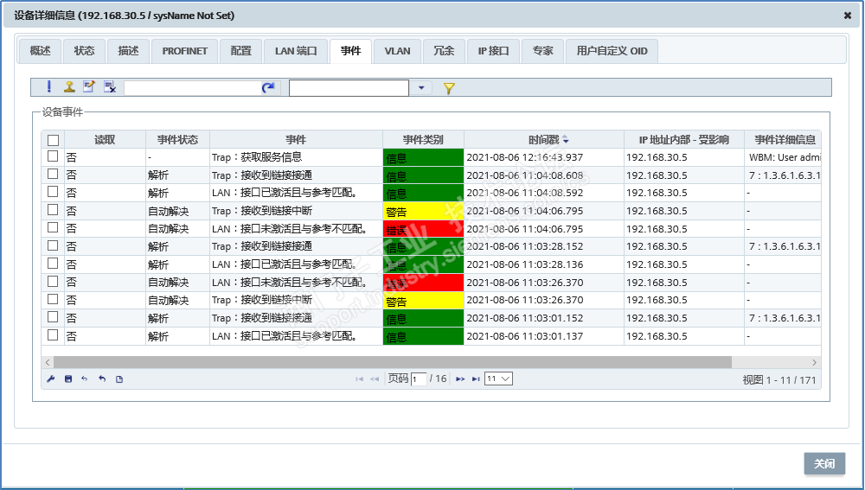Screen dimensions: 865x490
Task: Click the small undo arrow icon below table
Action: click(85, 379)
